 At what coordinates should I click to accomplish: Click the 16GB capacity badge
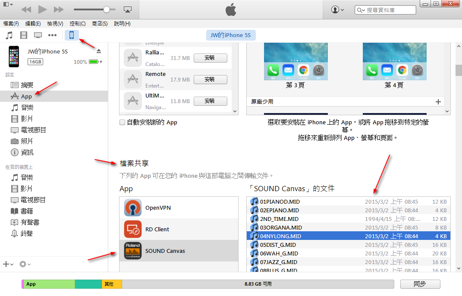point(35,62)
